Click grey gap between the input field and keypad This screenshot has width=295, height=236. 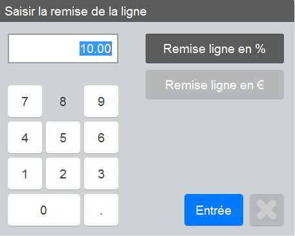click(63, 74)
